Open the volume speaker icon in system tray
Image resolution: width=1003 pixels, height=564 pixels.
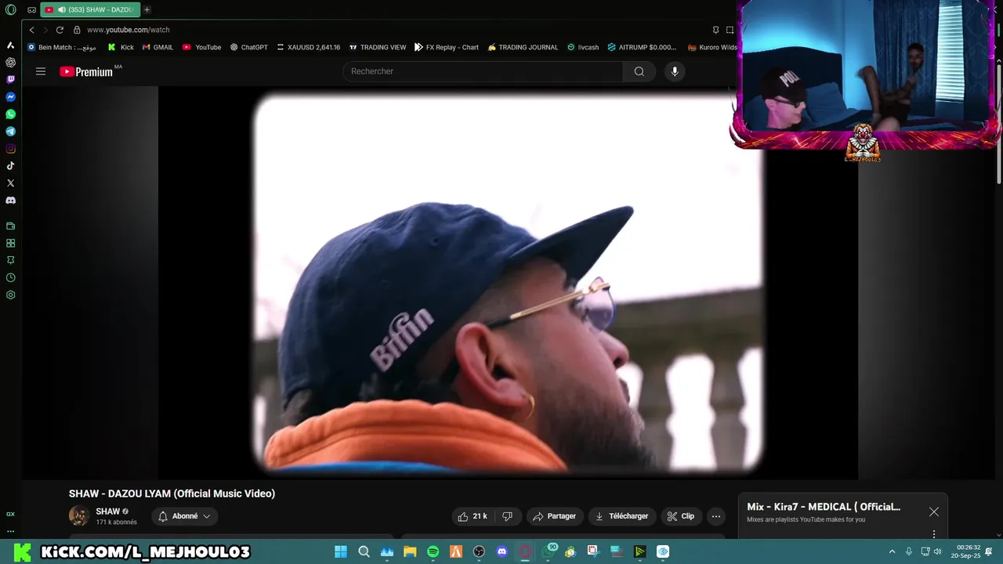[x=937, y=551]
